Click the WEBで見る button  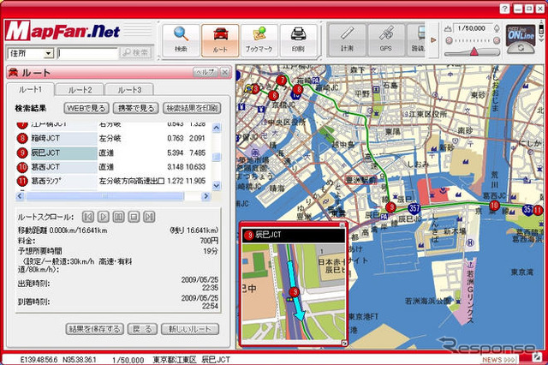(86, 108)
